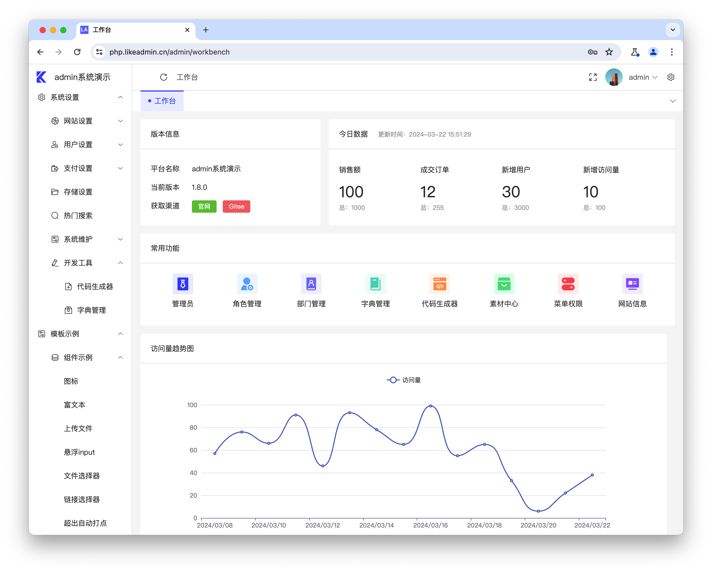Open the 管理员 shortcut icon
This screenshot has height=573, width=712.
pyautogui.click(x=183, y=284)
